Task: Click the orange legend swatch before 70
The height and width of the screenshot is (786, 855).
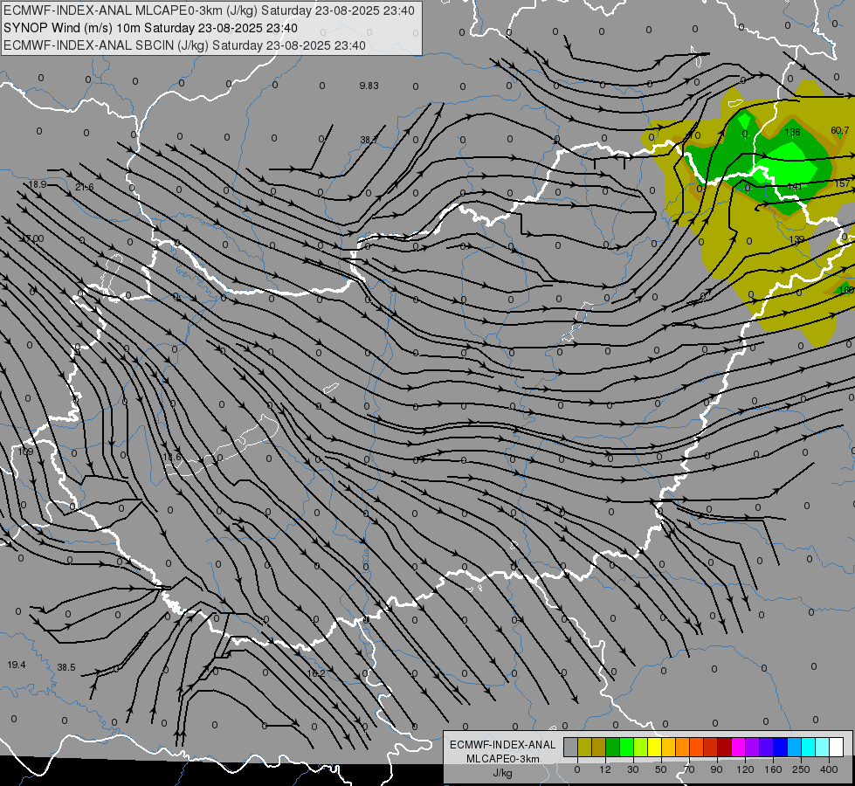Action: click(683, 747)
